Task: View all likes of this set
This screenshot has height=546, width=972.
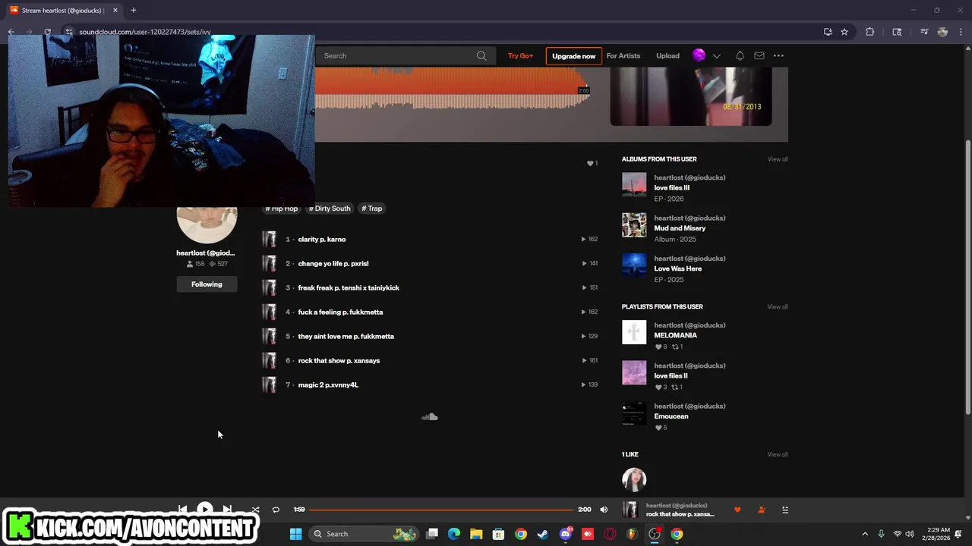Action: [777, 454]
